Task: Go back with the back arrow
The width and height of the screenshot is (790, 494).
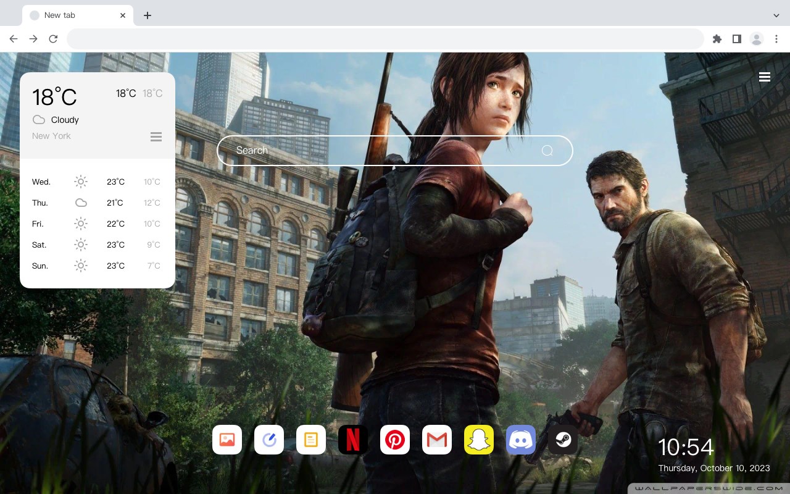Action: coord(14,39)
